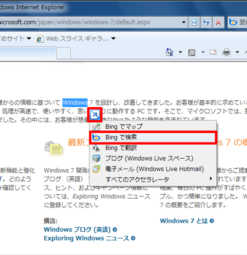This screenshot has height=255, width=247.
Task: Click the 購読: label text
Action: click(51, 221)
